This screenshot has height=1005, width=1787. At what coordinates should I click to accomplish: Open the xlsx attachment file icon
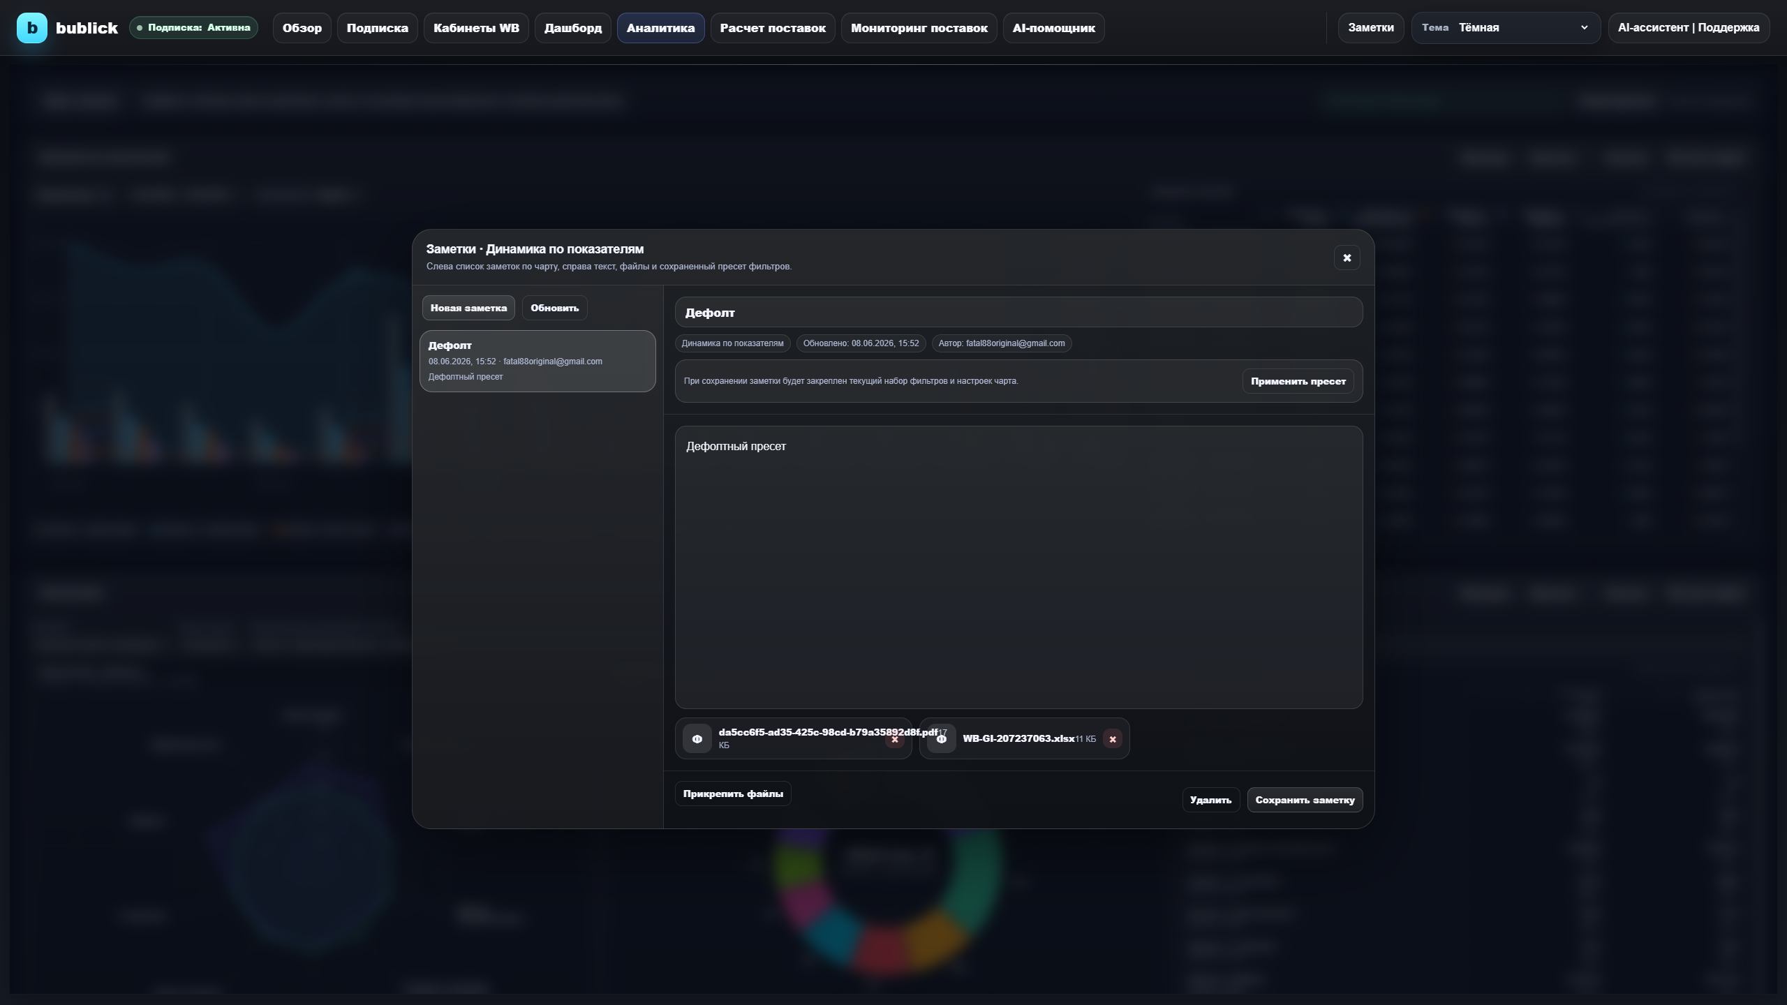[941, 739]
